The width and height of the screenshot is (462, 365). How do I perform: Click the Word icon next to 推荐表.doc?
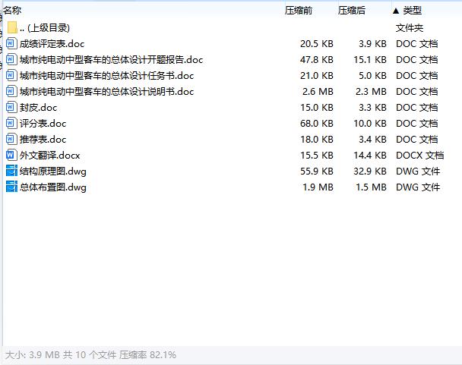[11, 139]
